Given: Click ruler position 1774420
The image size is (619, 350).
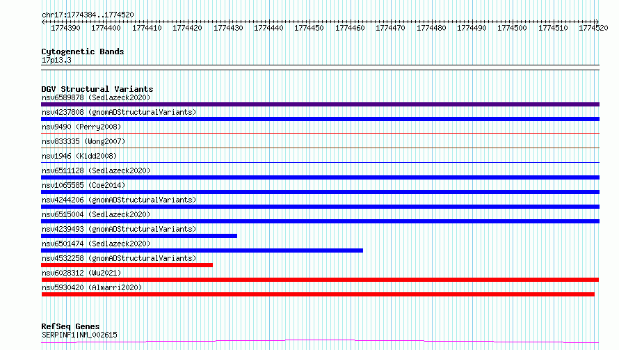Looking at the screenshot, I should pos(187,28).
